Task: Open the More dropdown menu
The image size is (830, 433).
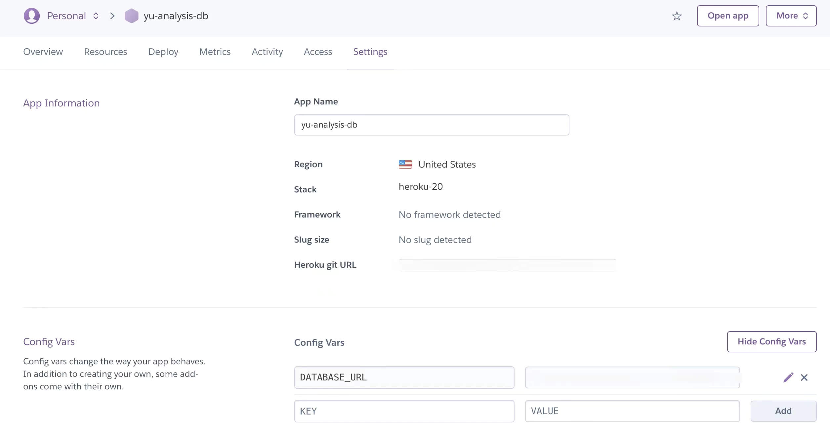Action: coord(791,16)
